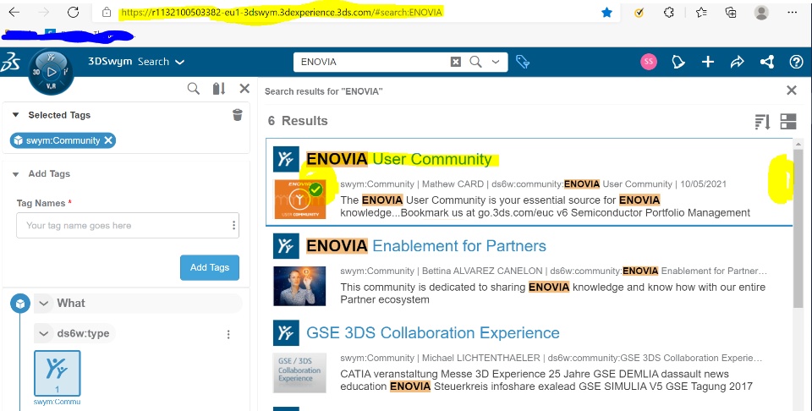
Task: Click the 3DS logo in the top bar
Action: tap(10, 62)
